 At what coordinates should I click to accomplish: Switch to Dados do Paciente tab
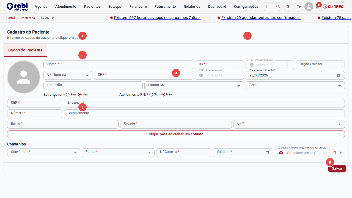[26, 50]
